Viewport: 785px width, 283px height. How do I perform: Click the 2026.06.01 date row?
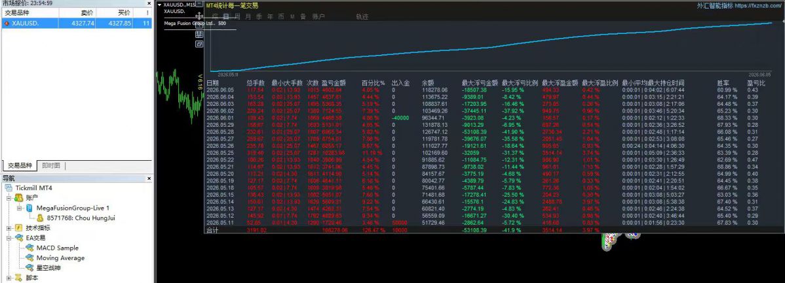[x=220, y=118]
